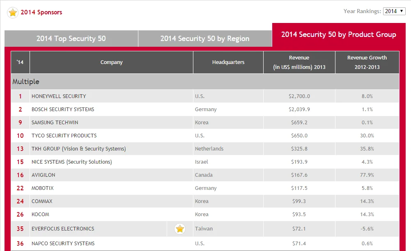Select COMMAX company name

pyautogui.click(x=42, y=201)
